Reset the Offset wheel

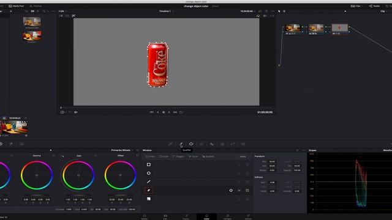tap(137, 156)
